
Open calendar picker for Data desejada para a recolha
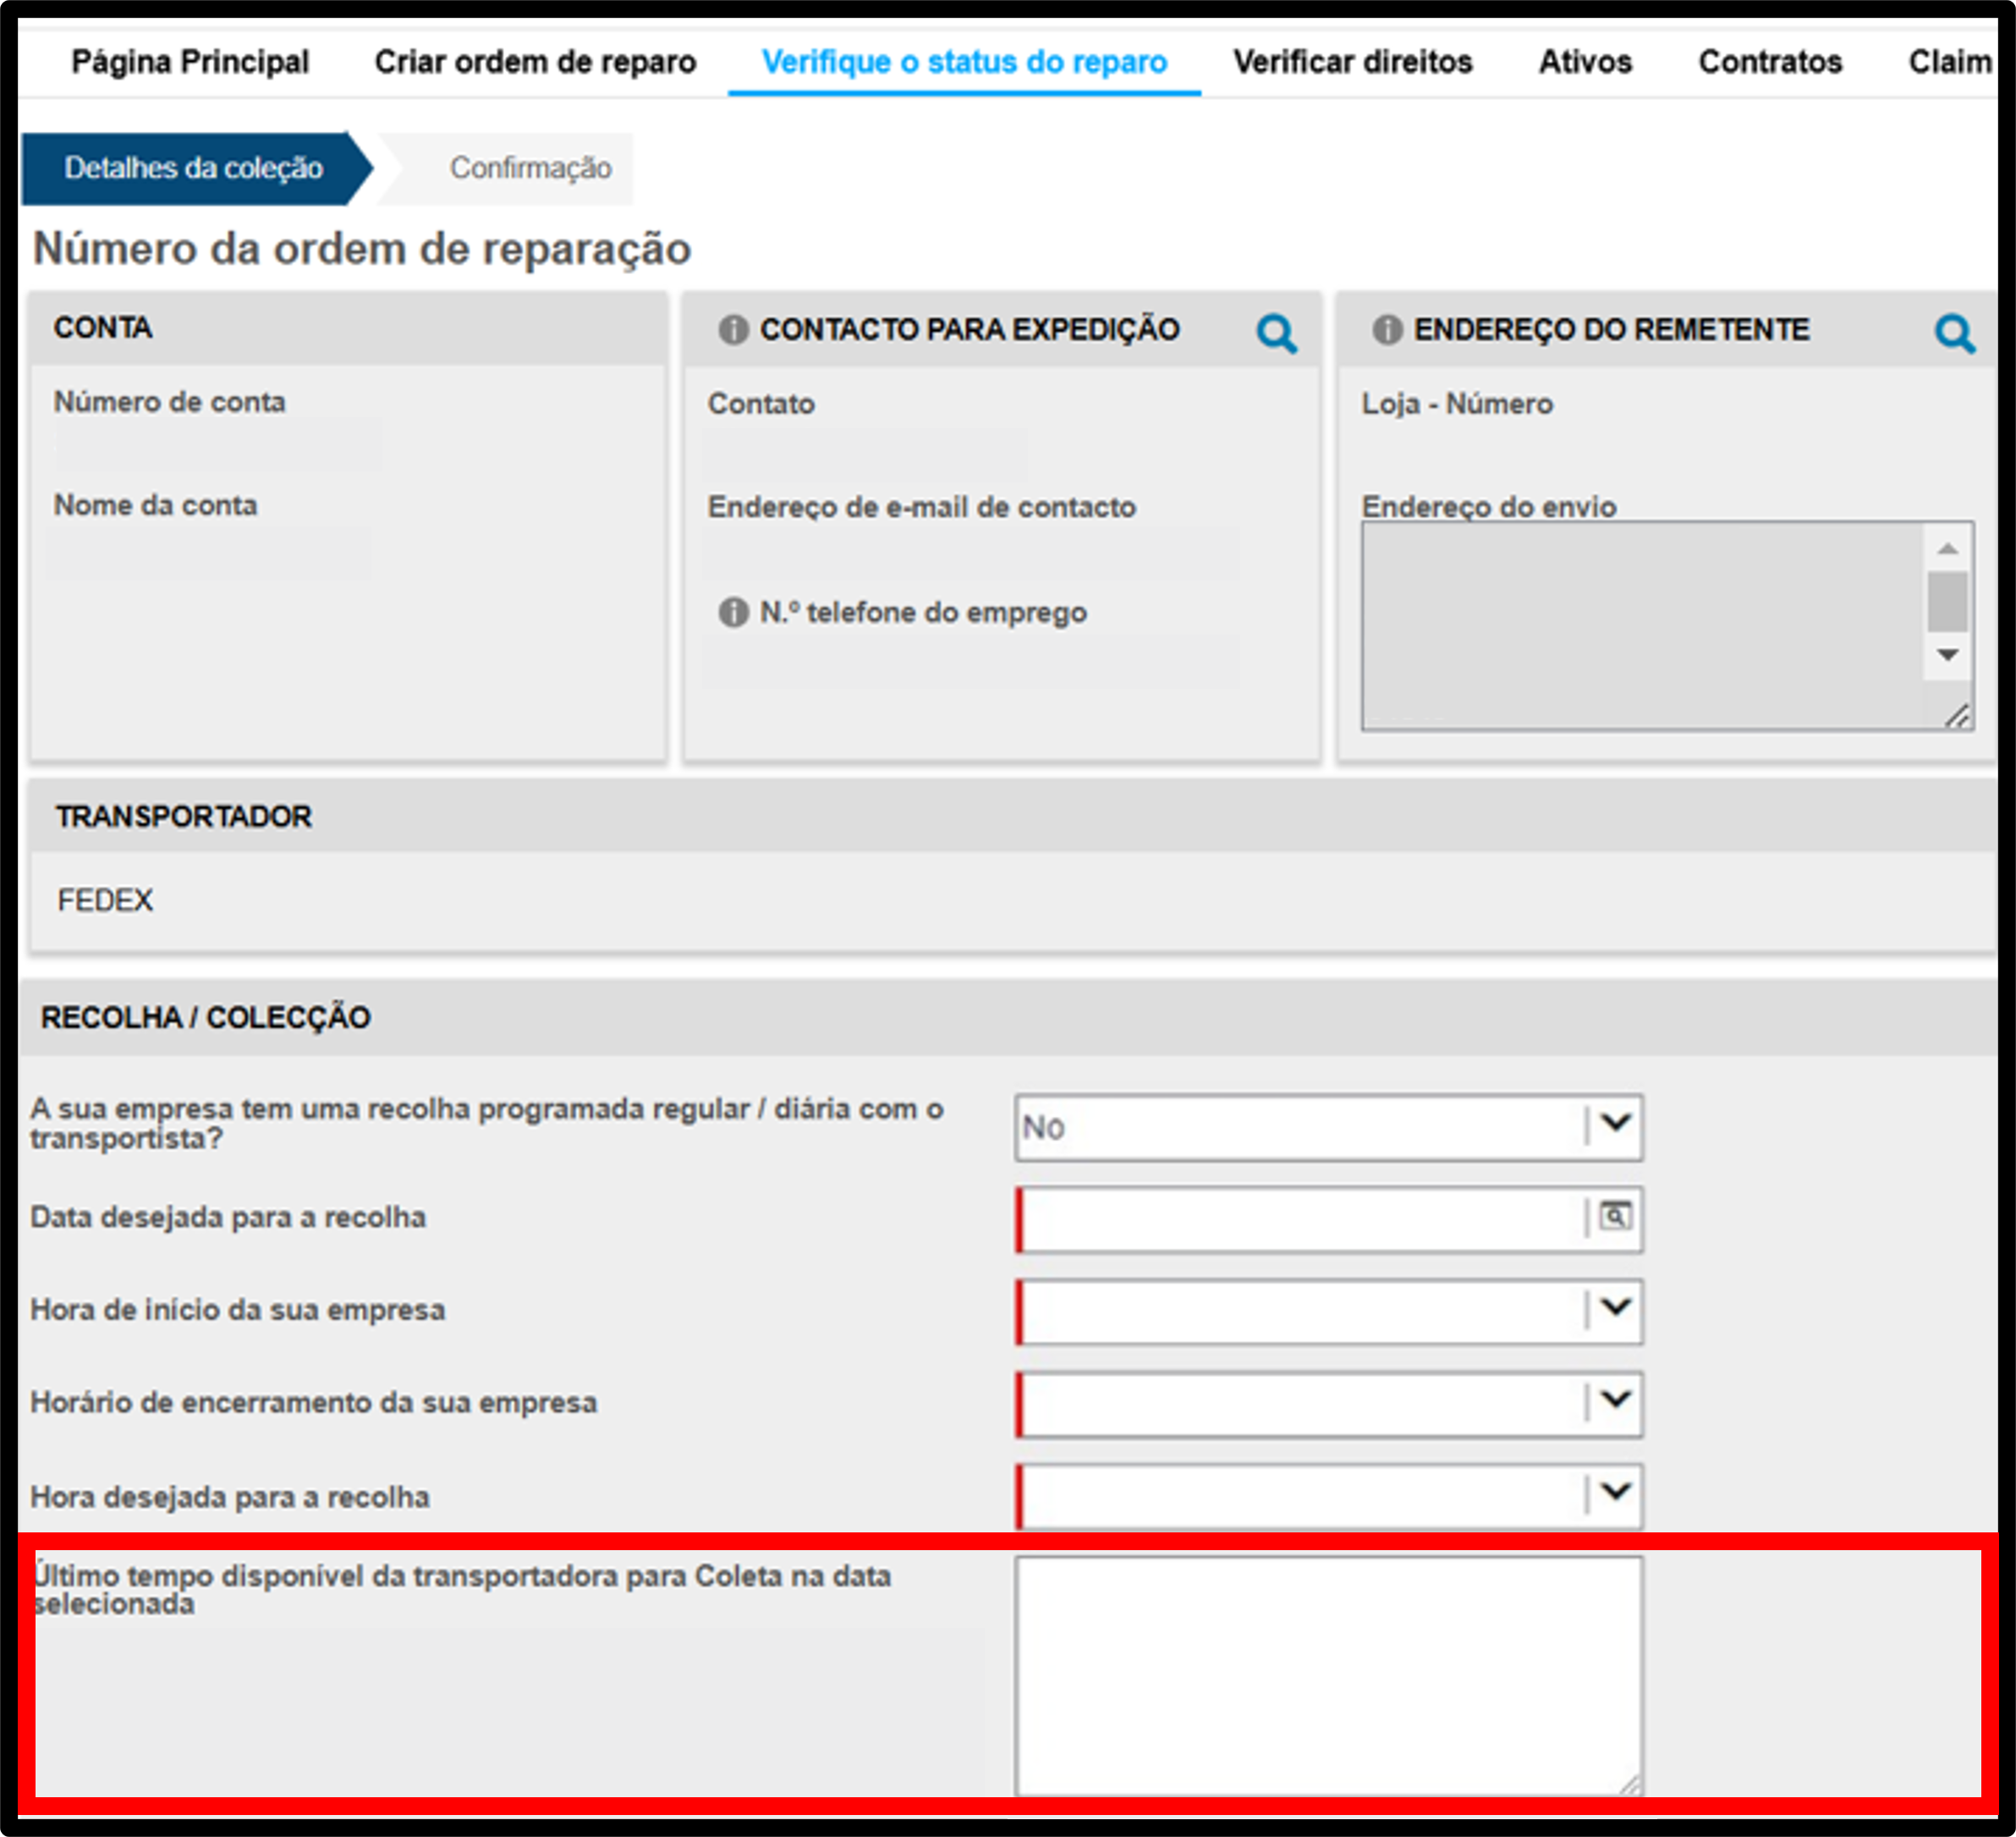(1614, 1217)
